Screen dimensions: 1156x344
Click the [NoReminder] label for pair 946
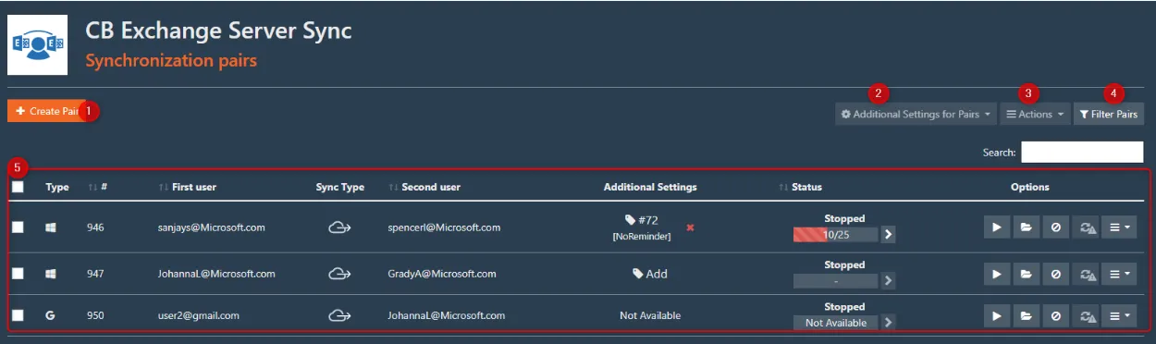click(x=642, y=237)
